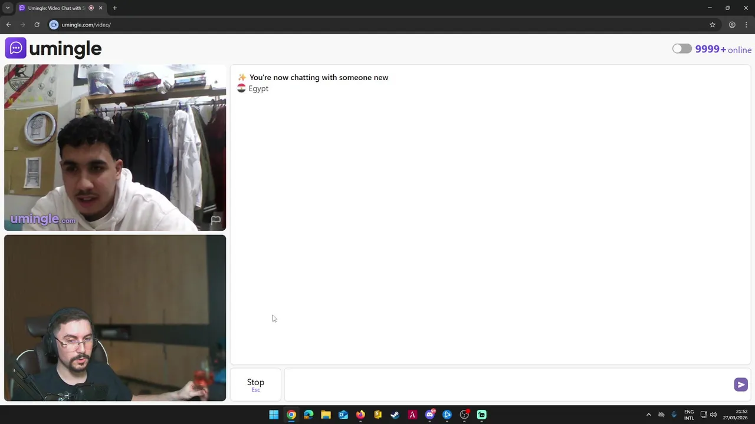Open File Explorer from the taskbar
This screenshot has width=755, height=424.
pyautogui.click(x=326, y=415)
